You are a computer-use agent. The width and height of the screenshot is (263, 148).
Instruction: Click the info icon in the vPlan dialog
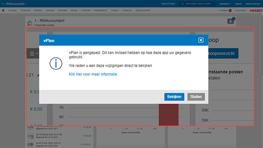56,63
